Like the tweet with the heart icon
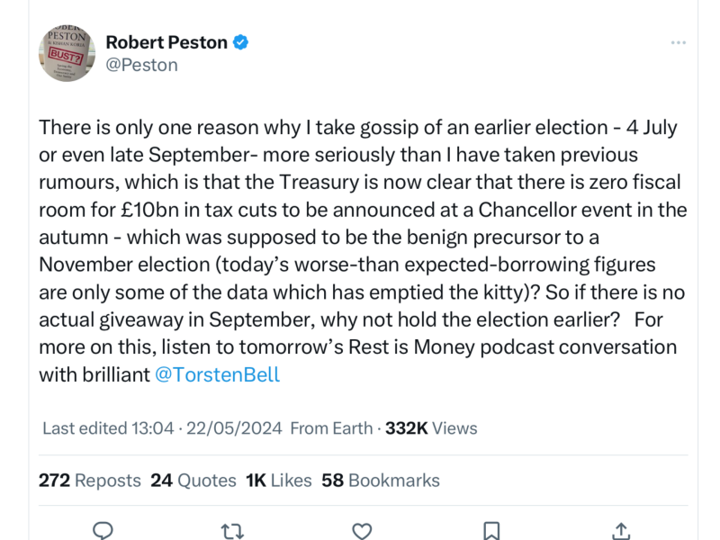Screen dimensions: 720x540 362,530
